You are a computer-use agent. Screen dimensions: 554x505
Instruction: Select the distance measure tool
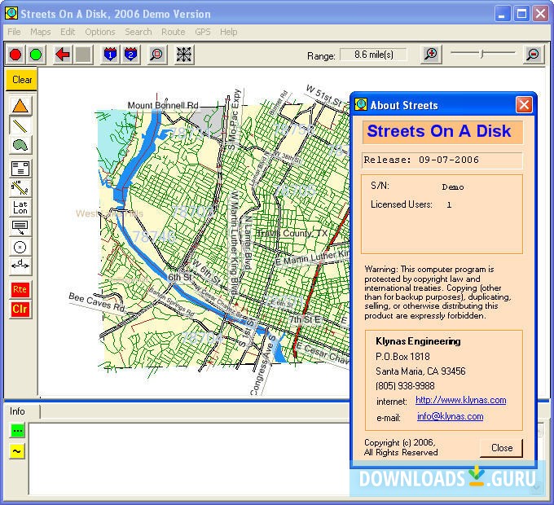click(20, 266)
